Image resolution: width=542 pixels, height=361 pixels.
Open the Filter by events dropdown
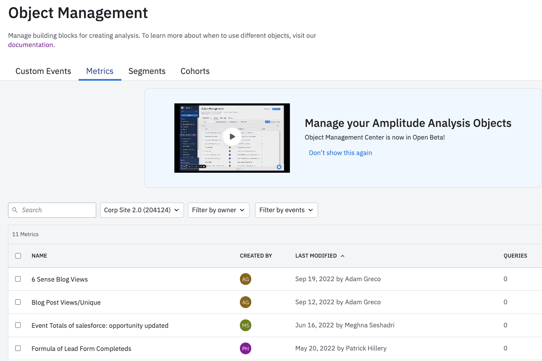click(286, 210)
